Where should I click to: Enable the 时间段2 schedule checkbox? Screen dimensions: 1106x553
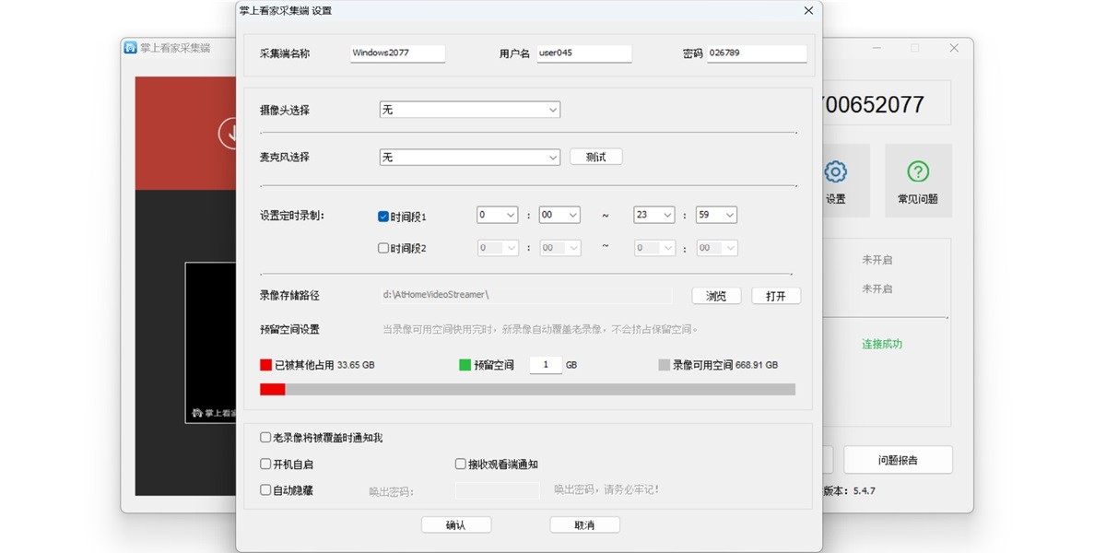click(x=382, y=247)
